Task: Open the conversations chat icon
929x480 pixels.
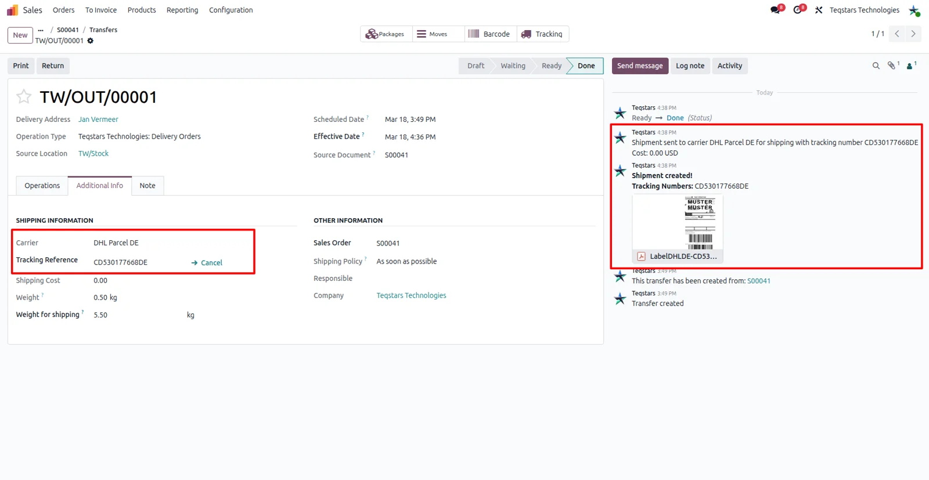Action: click(x=775, y=10)
